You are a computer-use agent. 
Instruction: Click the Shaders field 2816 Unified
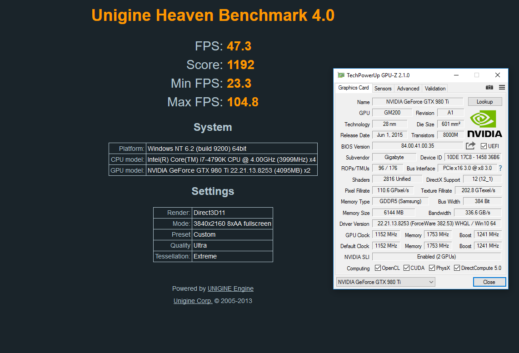pyautogui.click(x=397, y=179)
